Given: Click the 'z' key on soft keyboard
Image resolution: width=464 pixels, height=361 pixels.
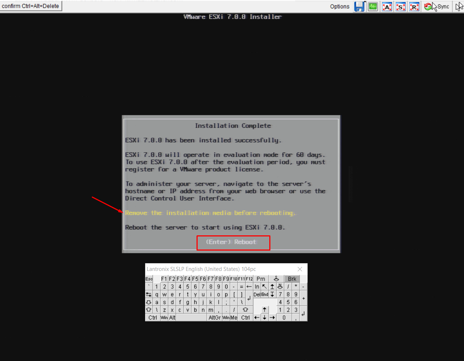Looking at the screenshot, I should click(164, 310).
